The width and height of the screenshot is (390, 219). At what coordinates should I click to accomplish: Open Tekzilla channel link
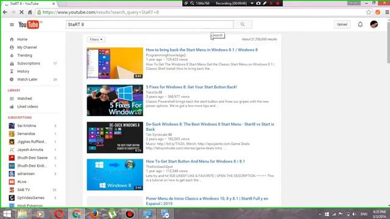click(x=152, y=92)
